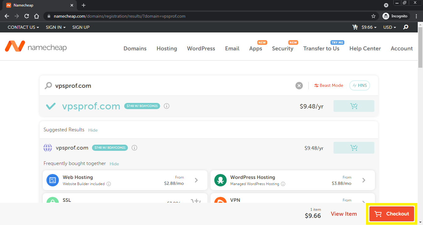Image resolution: width=423 pixels, height=225 pixels.
Task: Click the $7.48 W/ BDAYCOM21 badge on top result
Action: [142, 106]
